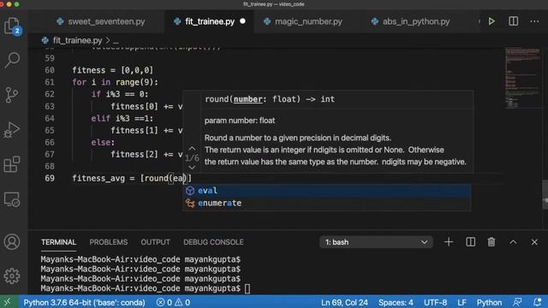Click 'param number: float' in hint popup
The image size is (548, 308).
click(240, 121)
